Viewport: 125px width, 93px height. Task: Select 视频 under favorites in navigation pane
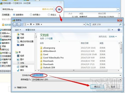pos(20,38)
